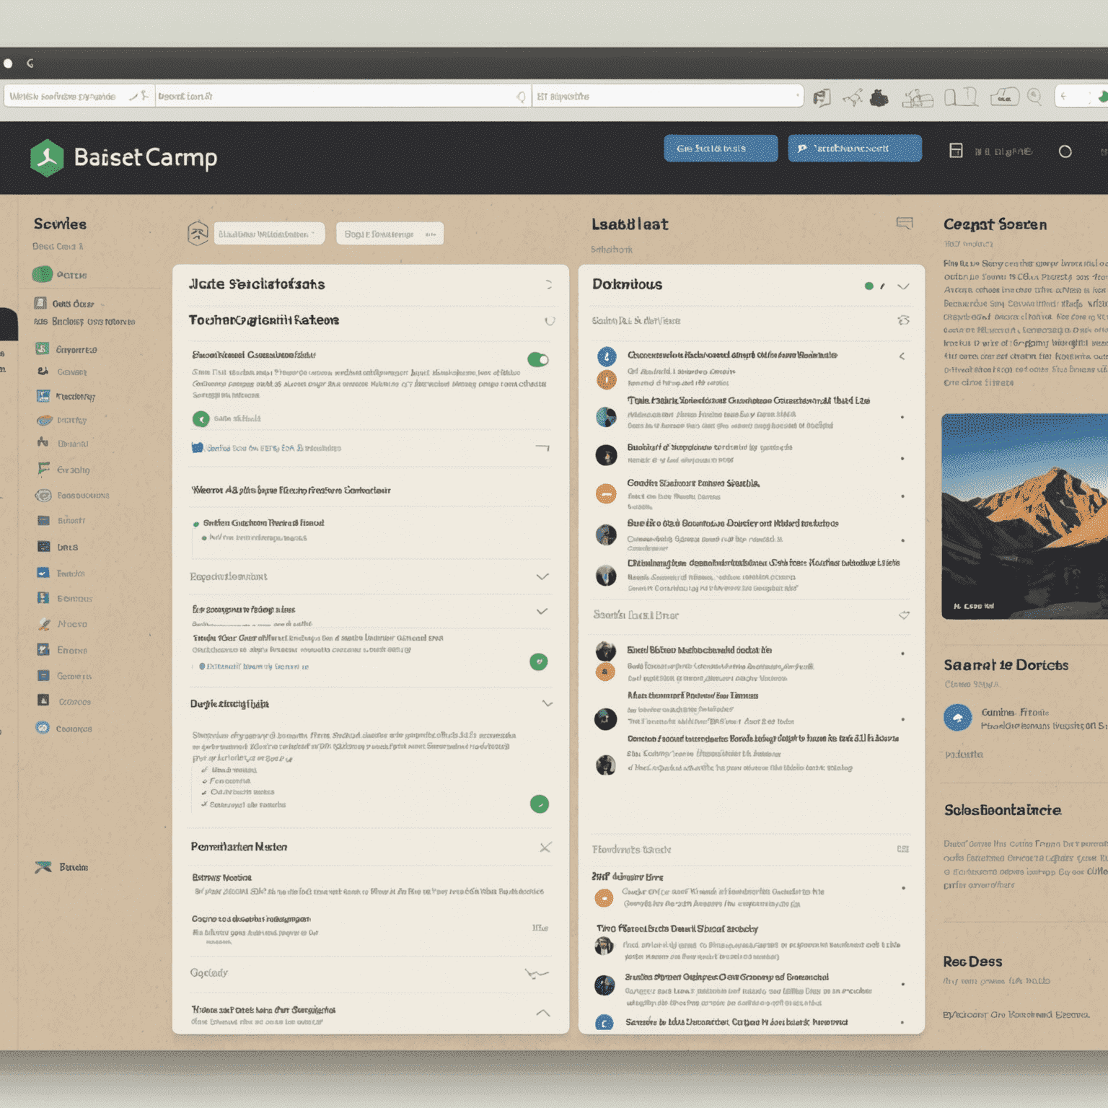Click the first blue button in the header
Image resolution: width=1108 pixels, height=1108 pixels.
[721, 149]
